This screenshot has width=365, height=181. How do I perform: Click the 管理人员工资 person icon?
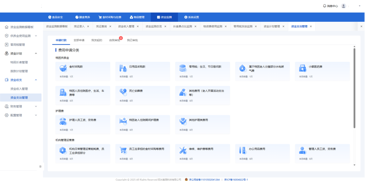click(x=302, y=150)
